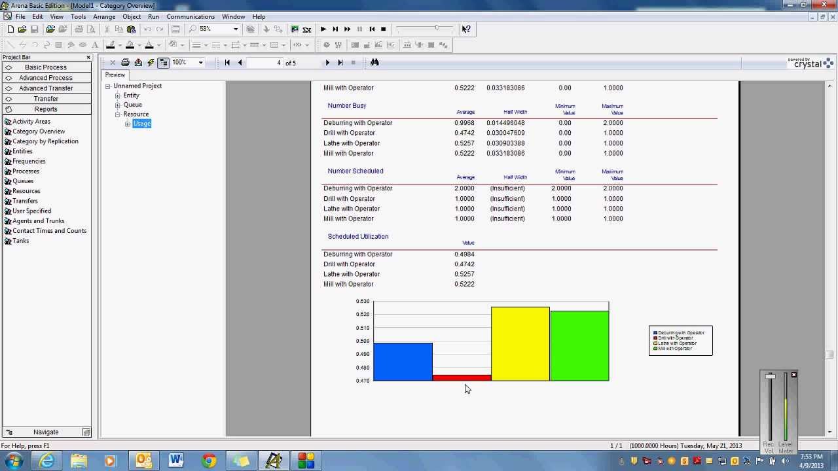Search report text with the binoculars icon
The width and height of the screenshot is (838, 471).
tap(375, 63)
